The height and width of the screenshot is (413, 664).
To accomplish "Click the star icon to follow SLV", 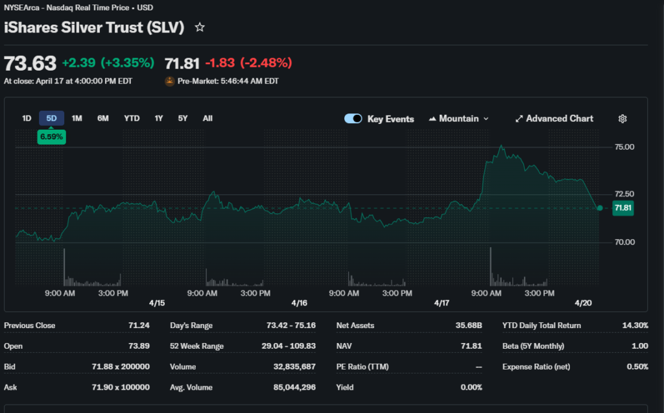I will pyautogui.click(x=200, y=27).
